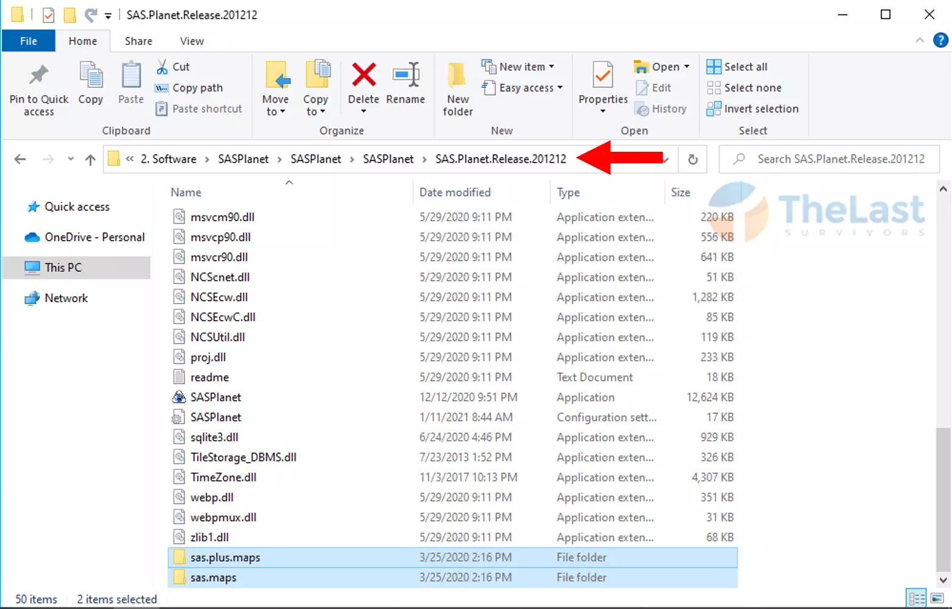Customize Quick Access Toolbar dropdown arrow

[108, 16]
